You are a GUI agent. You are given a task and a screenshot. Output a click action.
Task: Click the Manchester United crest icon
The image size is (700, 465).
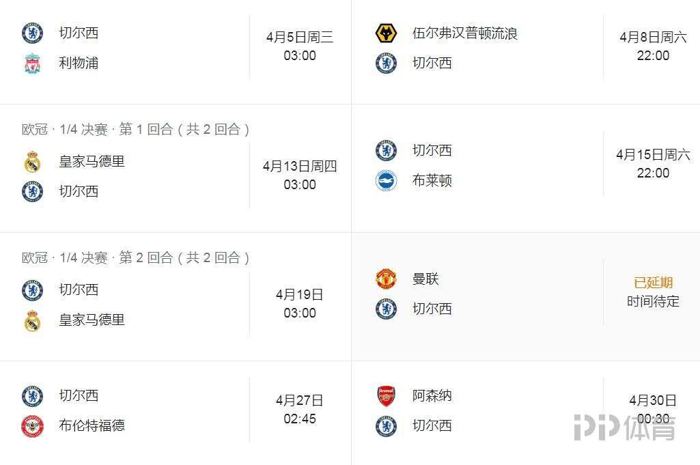point(386,279)
